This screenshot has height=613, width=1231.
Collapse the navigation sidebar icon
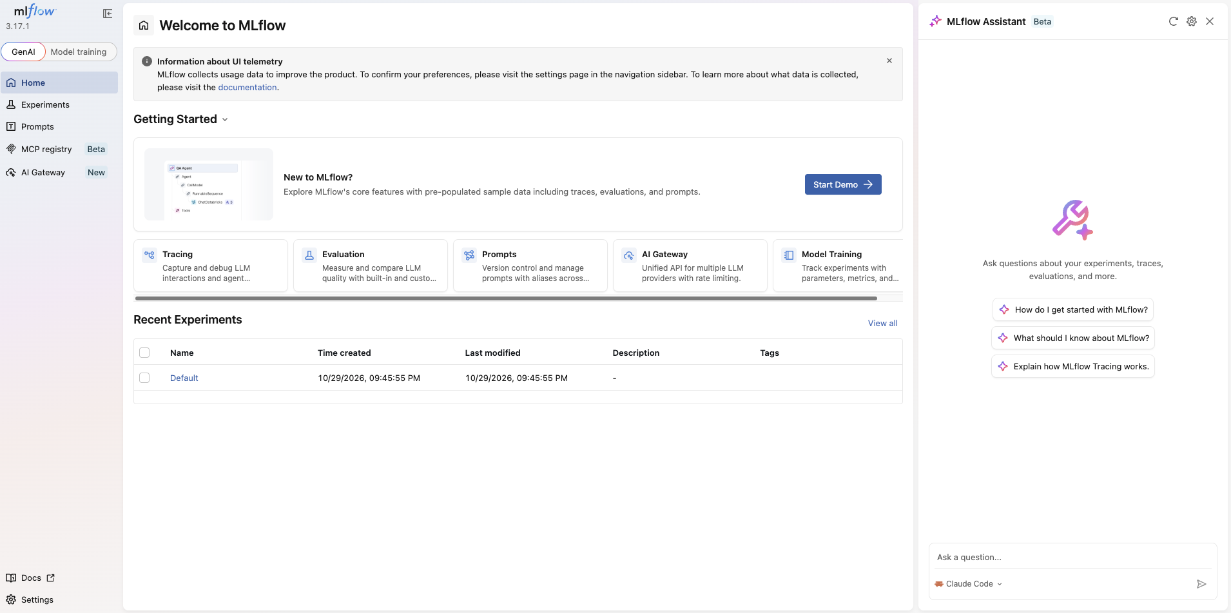[108, 14]
